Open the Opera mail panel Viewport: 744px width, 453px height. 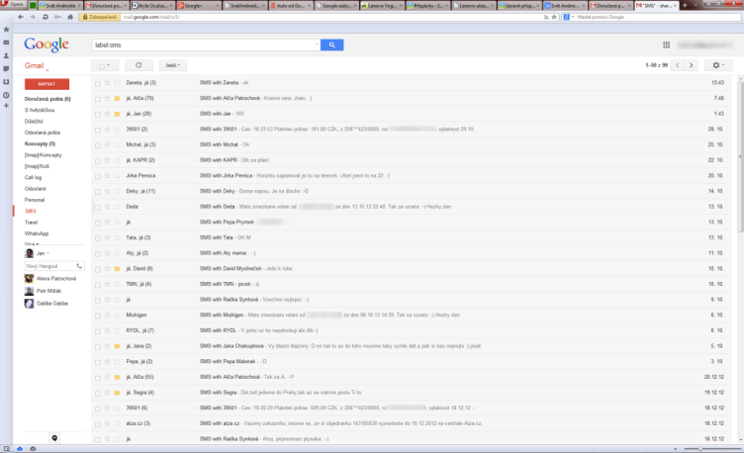[6, 43]
